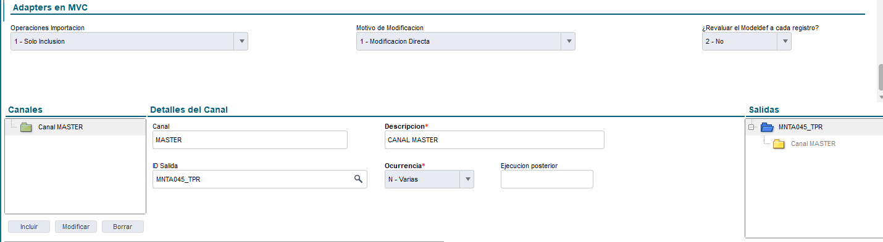Click the Operaciones Importacion label
883x242 pixels.
(x=48, y=28)
